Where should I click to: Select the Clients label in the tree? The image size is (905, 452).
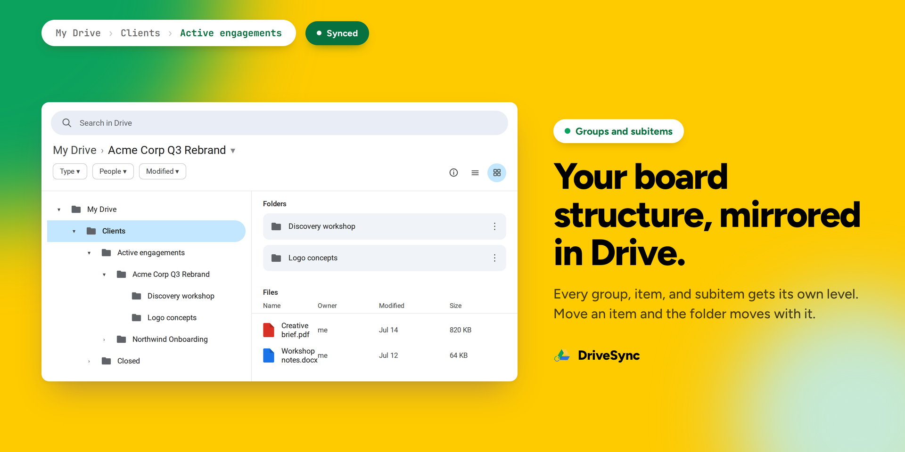click(114, 231)
